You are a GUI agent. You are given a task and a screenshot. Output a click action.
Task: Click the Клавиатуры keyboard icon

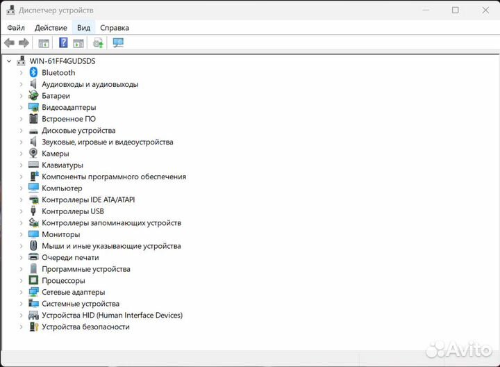33,165
